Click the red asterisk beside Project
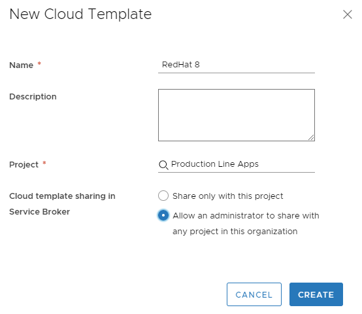 [x=44, y=163]
